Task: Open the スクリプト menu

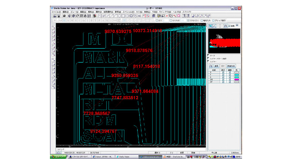Action: (187, 12)
